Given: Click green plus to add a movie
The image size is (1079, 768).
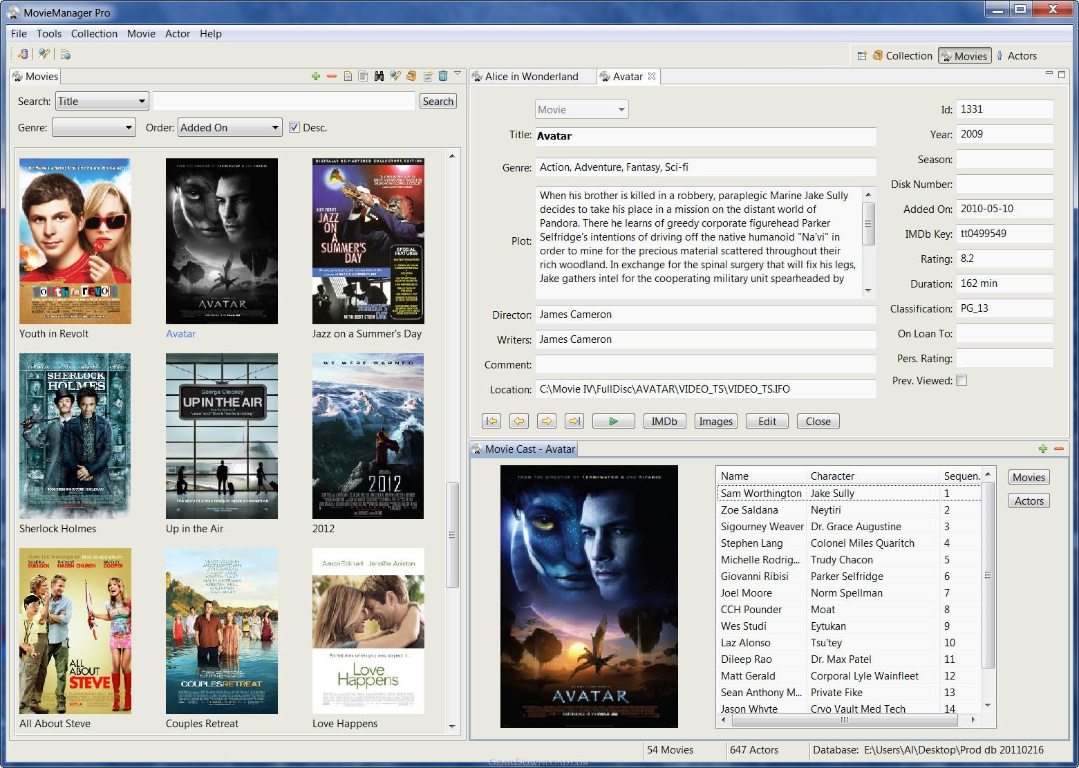Looking at the screenshot, I should (316, 76).
